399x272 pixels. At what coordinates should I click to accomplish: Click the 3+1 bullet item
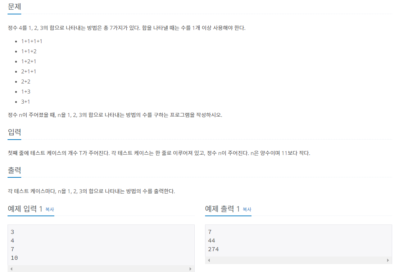[26, 101]
